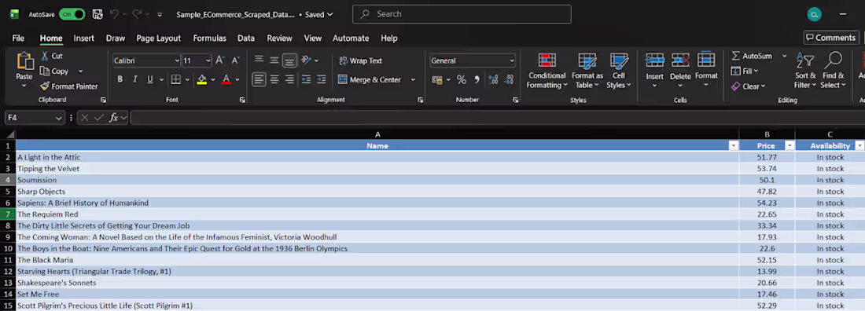Click the Delete cells button
865x311 pixels.
[680, 71]
